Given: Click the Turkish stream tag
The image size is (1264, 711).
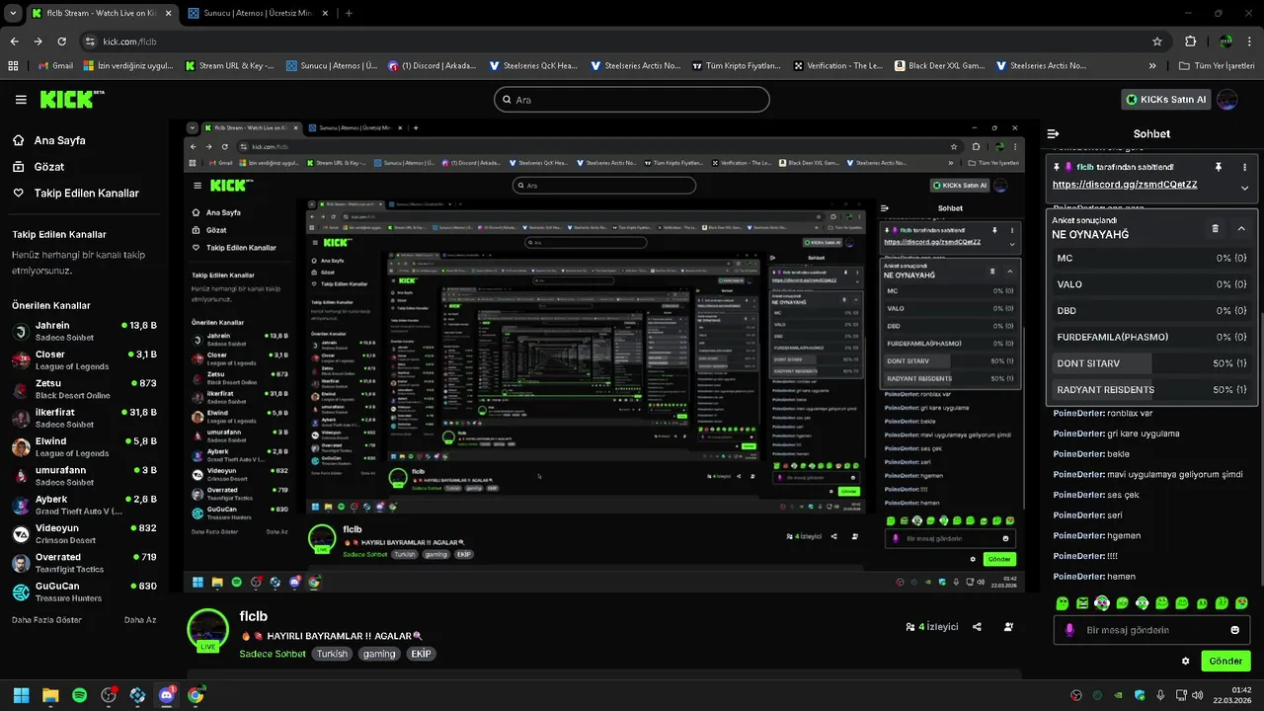Looking at the screenshot, I should pos(332,654).
